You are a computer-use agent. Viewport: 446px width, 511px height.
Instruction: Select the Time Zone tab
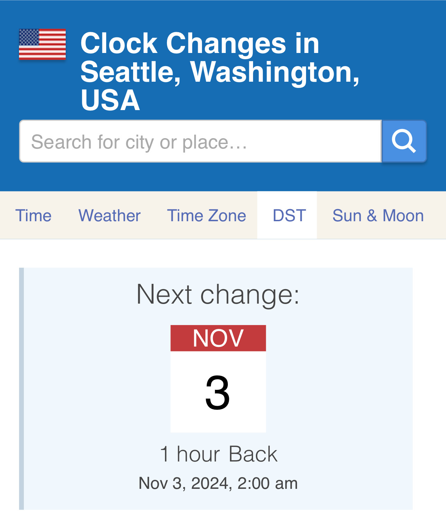click(206, 215)
